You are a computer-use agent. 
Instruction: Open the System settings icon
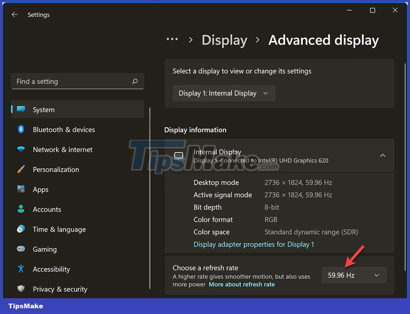point(21,109)
